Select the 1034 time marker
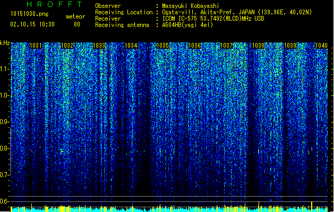The image size is (334, 212). 131,46
